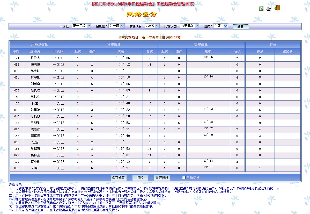Click the 查看 button

pyautogui.click(x=240, y=26)
